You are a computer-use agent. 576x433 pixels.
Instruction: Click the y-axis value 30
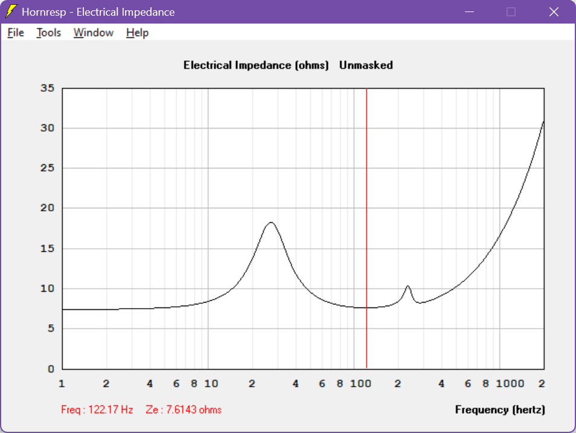coord(47,128)
